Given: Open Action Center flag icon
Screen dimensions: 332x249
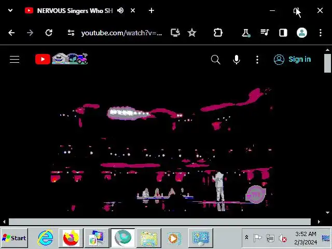Looking at the screenshot, I should 257,238.
